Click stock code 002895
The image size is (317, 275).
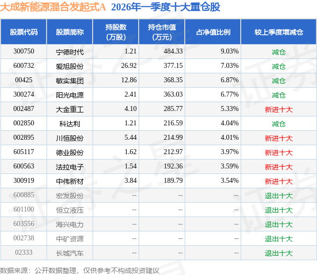(24, 138)
